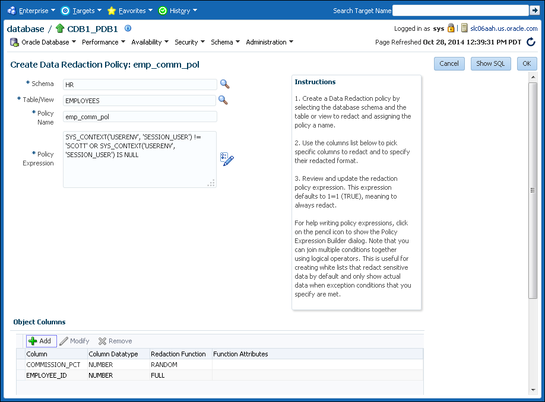
Task: Open the CDB1_PDB1 information icon
Action: (128, 28)
